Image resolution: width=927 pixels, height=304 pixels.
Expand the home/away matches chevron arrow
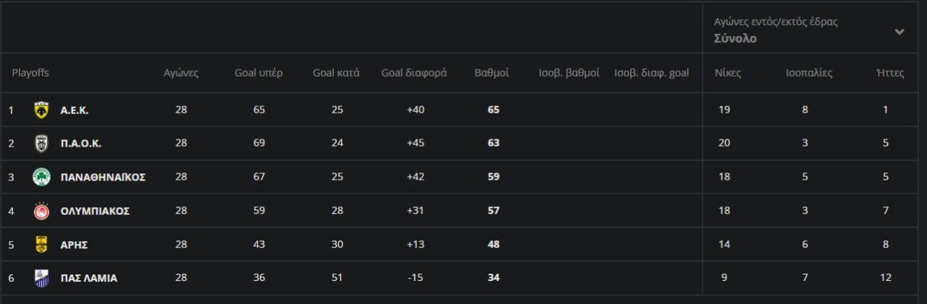899,31
